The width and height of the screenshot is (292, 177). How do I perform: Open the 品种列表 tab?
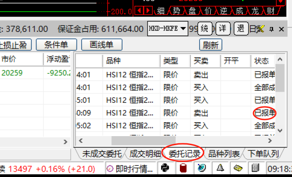pyautogui.click(x=224, y=154)
